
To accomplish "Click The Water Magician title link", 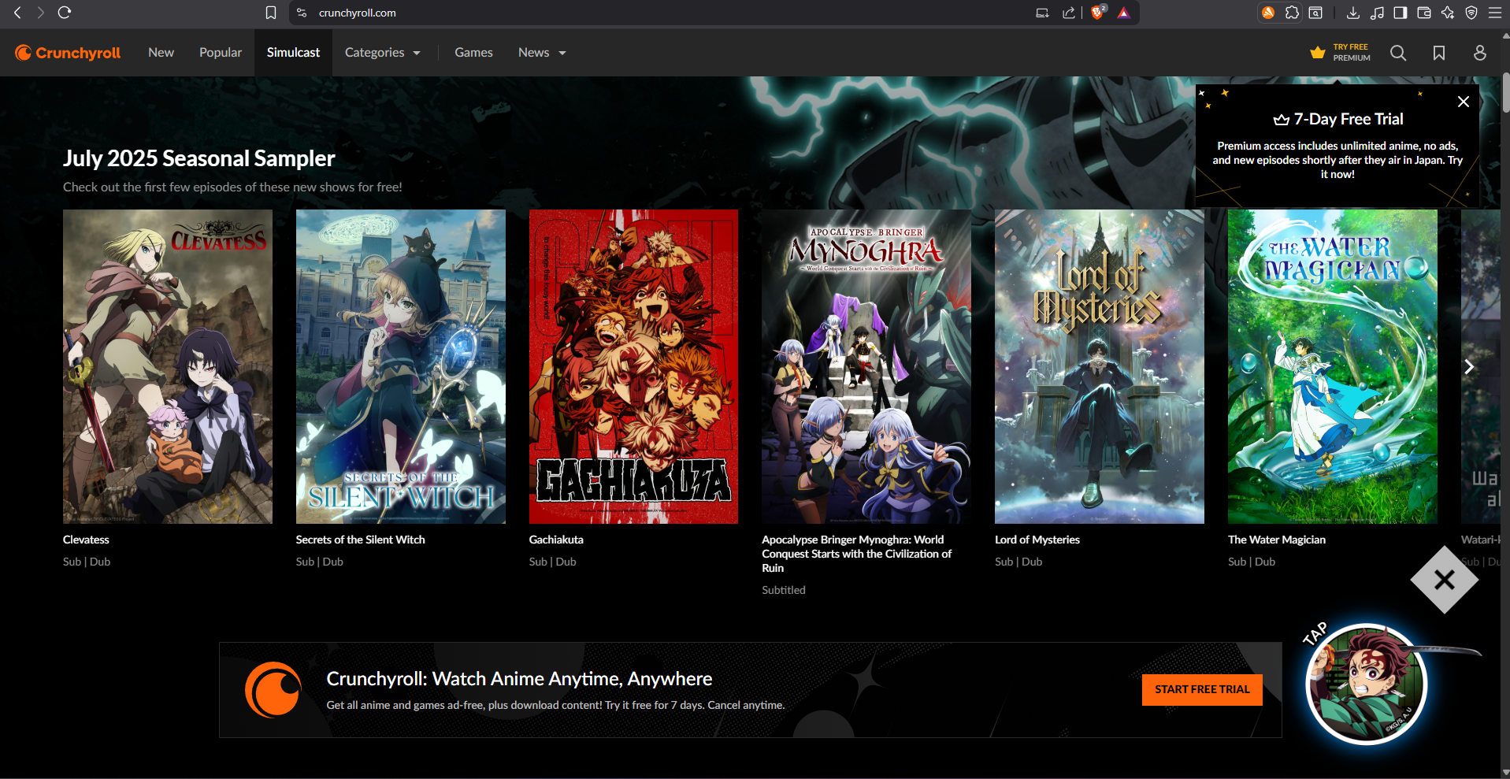I will (1277, 540).
